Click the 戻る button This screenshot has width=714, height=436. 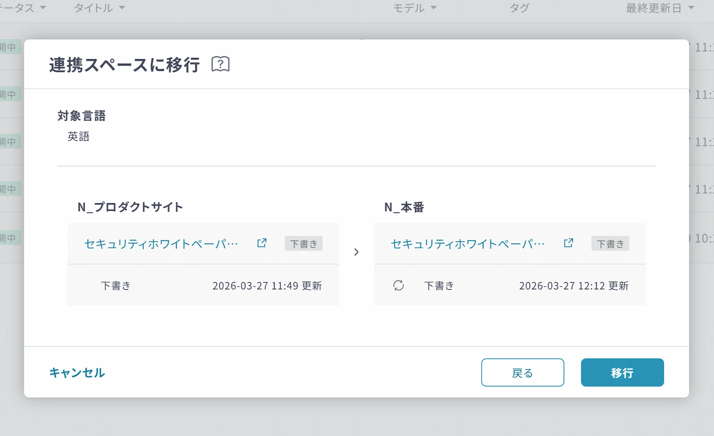(x=523, y=373)
